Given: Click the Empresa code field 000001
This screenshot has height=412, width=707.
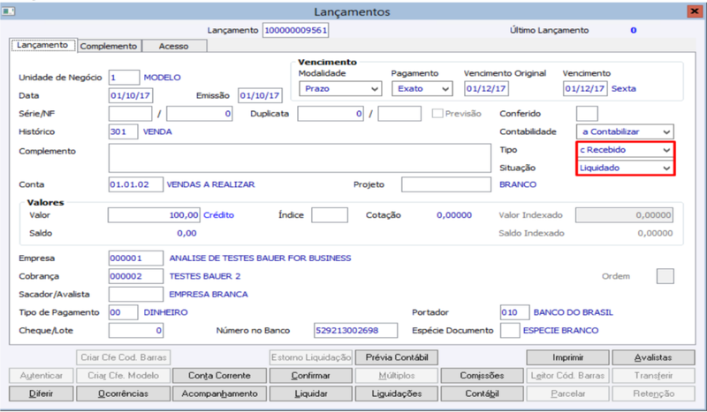Looking at the screenshot, I should 136,258.
